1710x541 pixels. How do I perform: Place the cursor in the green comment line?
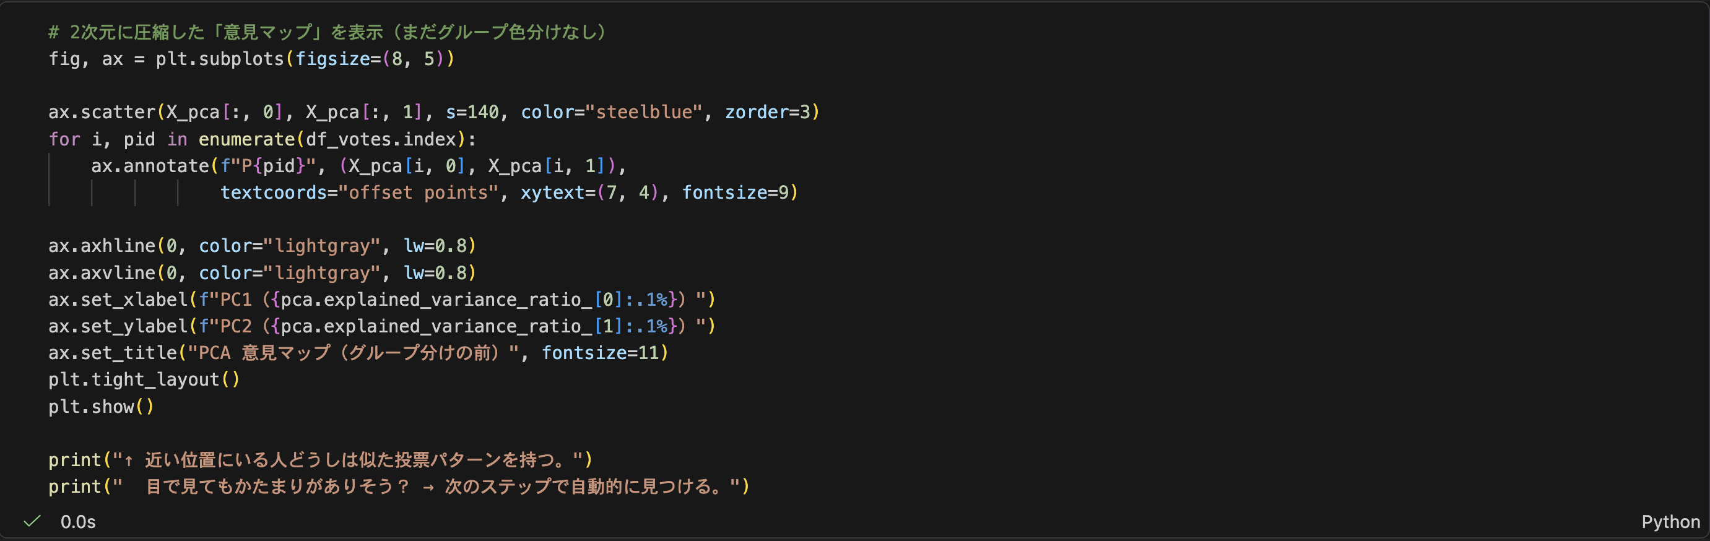coord(328,32)
